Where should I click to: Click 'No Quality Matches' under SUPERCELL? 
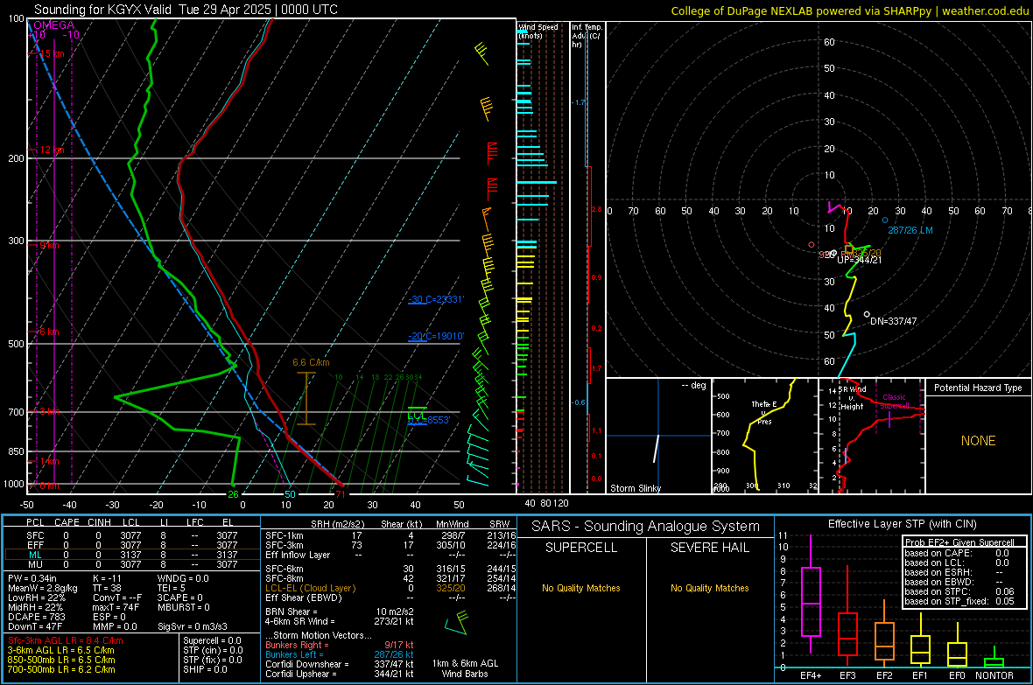tap(581, 588)
